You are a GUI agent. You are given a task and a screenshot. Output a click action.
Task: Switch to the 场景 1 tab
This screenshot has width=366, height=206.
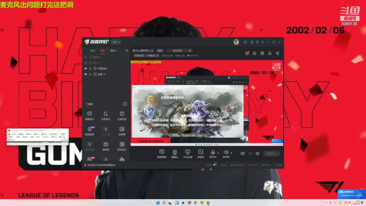pyautogui.click(x=113, y=51)
